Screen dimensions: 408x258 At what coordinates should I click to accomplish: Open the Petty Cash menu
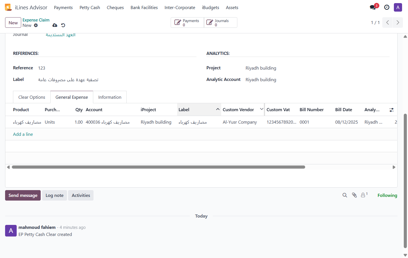pyautogui.click(x=90, y=8)
